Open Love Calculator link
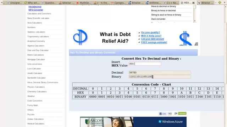 click(x=34, y=69)
